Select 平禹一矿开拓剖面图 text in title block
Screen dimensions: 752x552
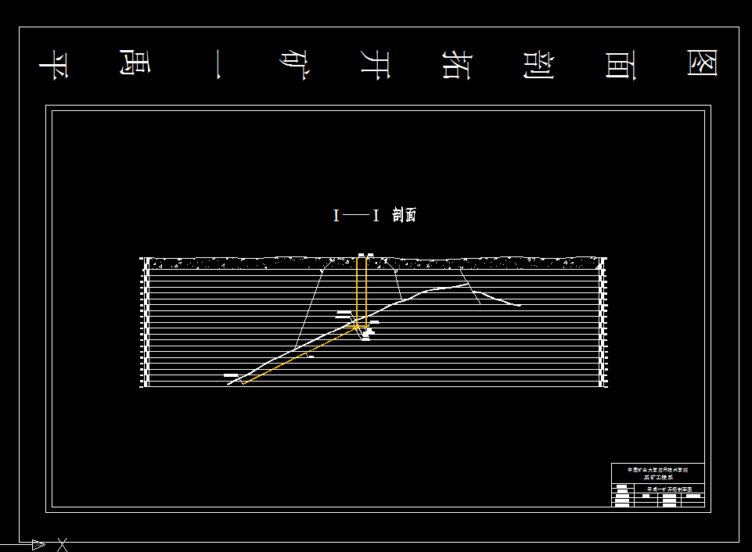pyautogui.click(x=670, y=489)
